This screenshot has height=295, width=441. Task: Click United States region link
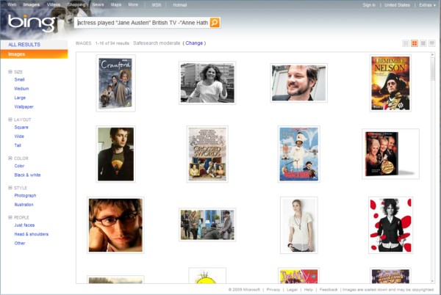coord(397,5)
